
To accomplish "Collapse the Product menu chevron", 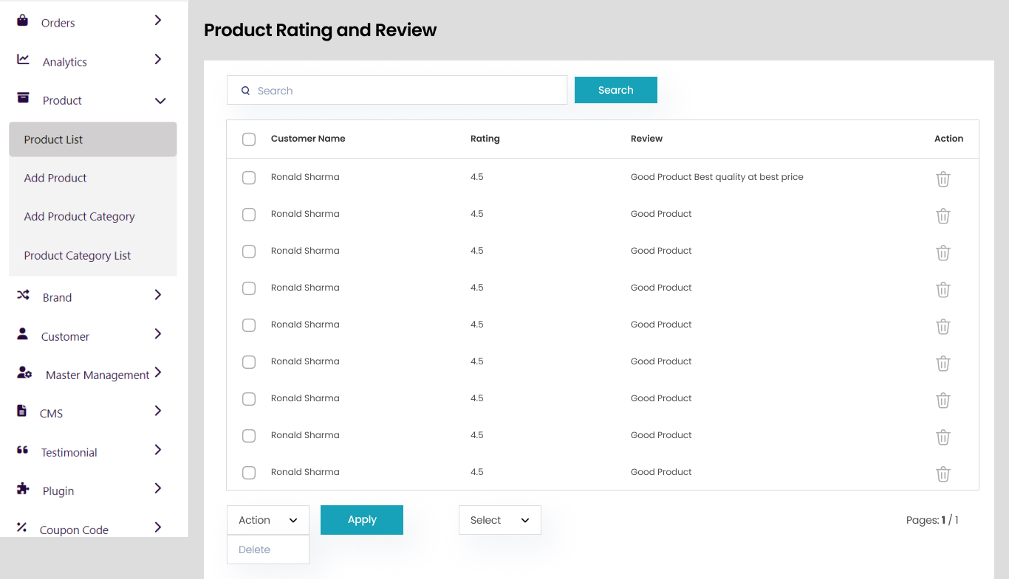I will click(x=160, y=101).
